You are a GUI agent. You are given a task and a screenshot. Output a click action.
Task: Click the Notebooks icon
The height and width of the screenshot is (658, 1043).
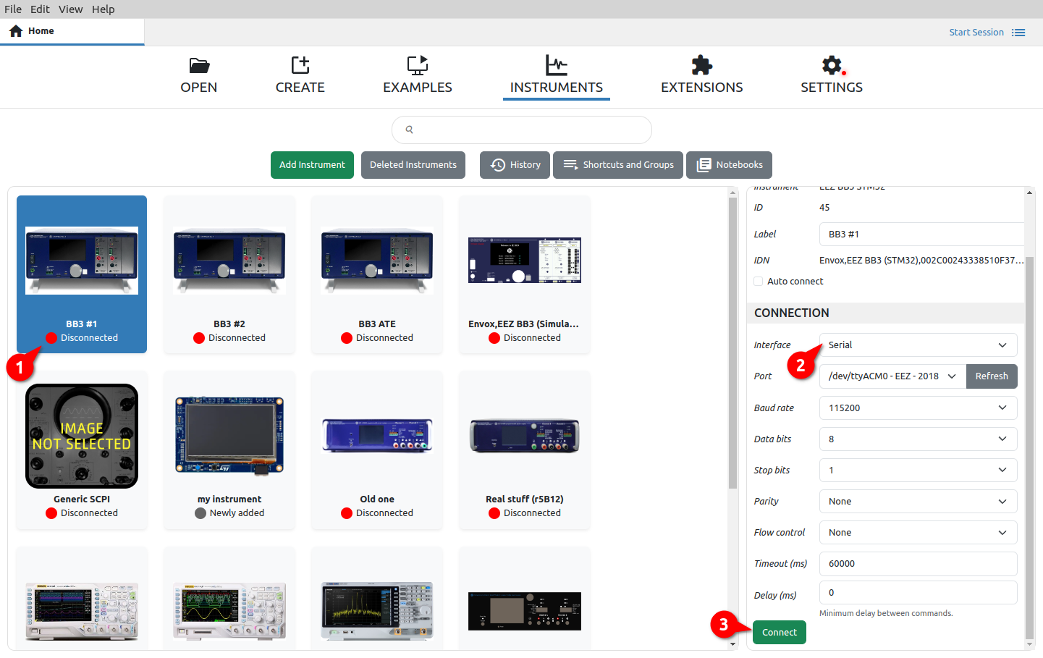click(x=704, y=165)
